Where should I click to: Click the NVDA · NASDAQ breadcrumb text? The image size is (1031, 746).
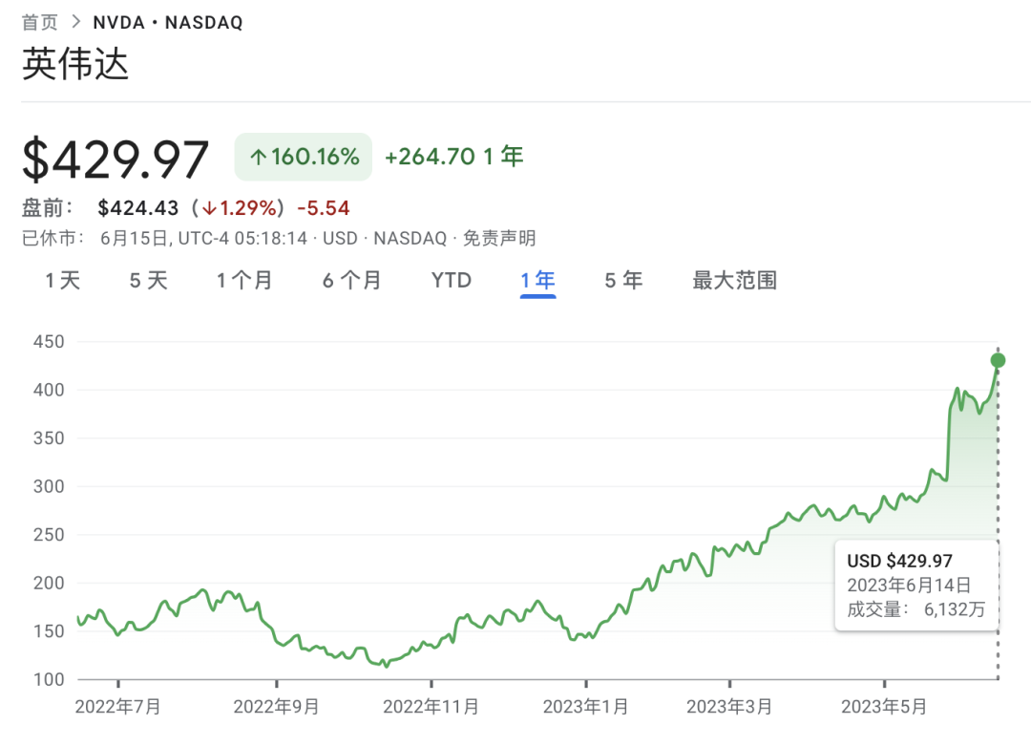coord(168,22)
